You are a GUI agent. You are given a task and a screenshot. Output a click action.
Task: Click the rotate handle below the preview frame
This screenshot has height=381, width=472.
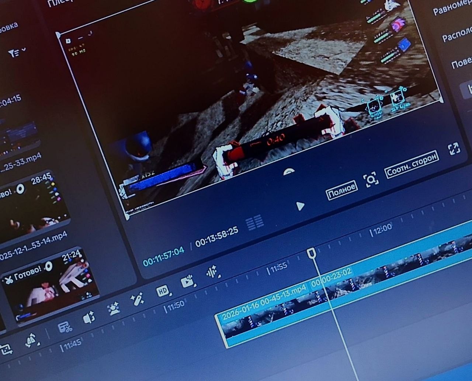(x=289, y=172)
